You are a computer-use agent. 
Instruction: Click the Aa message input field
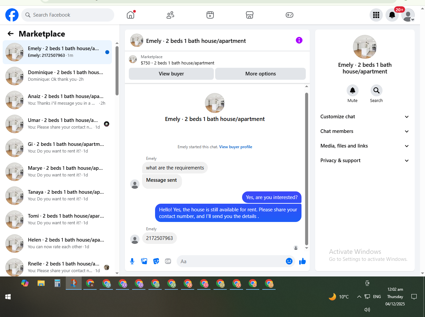231,261
